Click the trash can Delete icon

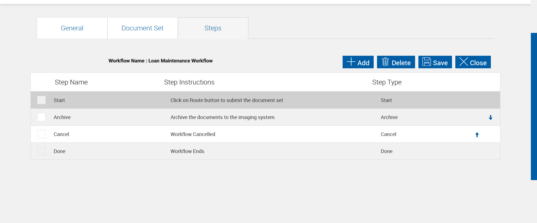(385, 62)
